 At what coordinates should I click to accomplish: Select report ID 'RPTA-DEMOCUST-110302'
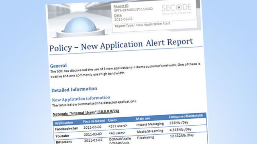coord(133,10)
